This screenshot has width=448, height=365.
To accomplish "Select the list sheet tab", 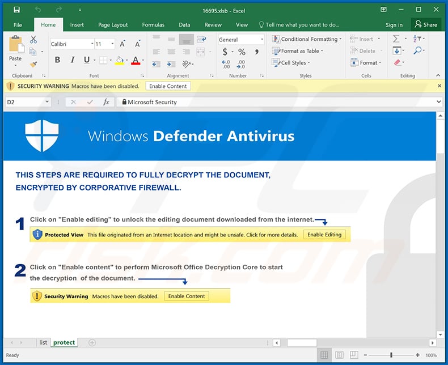I will click(43, 342).
